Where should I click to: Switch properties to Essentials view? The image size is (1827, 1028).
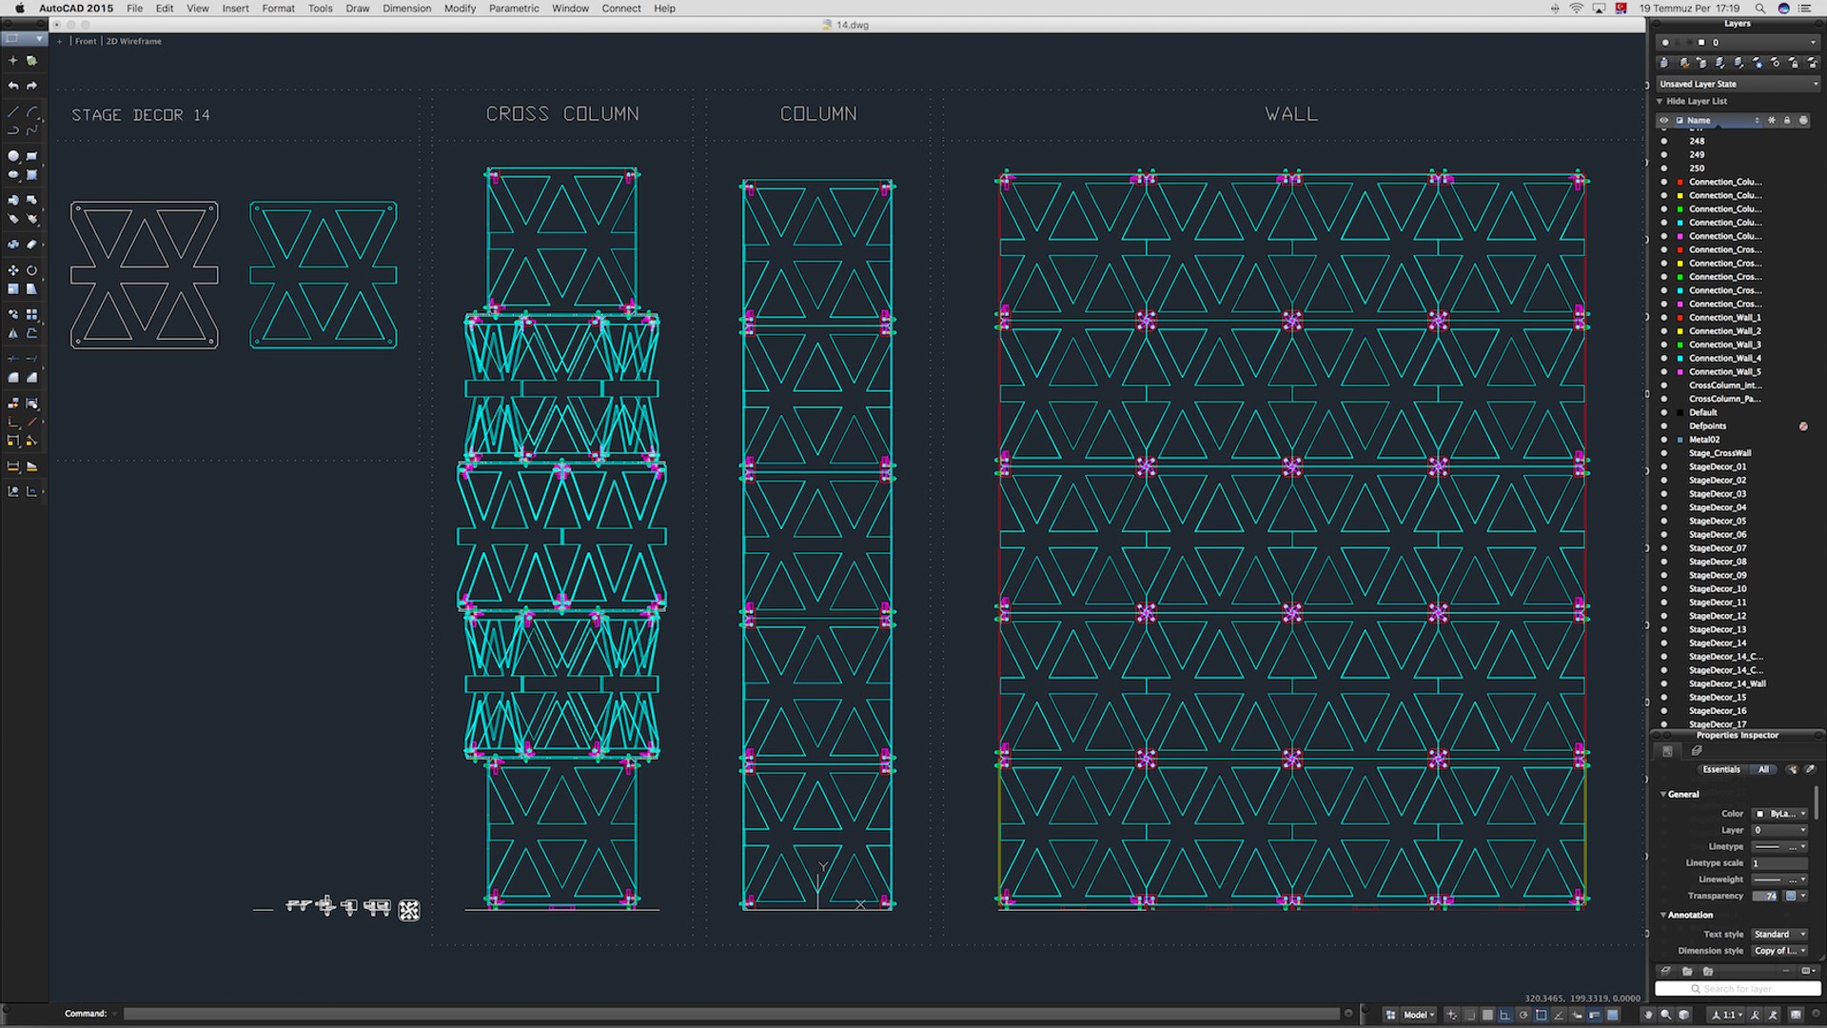pos(1721,769)
